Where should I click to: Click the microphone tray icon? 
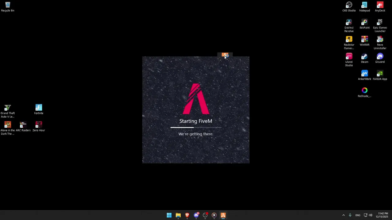click(350, 215)
